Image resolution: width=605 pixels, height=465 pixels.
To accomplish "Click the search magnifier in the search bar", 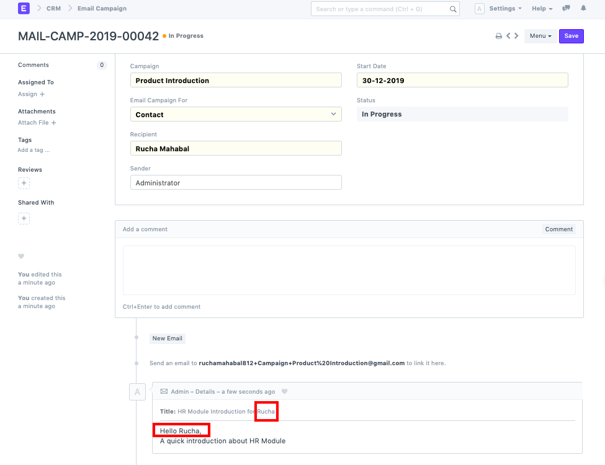I will pyautogui.click(x=454, y=9).
